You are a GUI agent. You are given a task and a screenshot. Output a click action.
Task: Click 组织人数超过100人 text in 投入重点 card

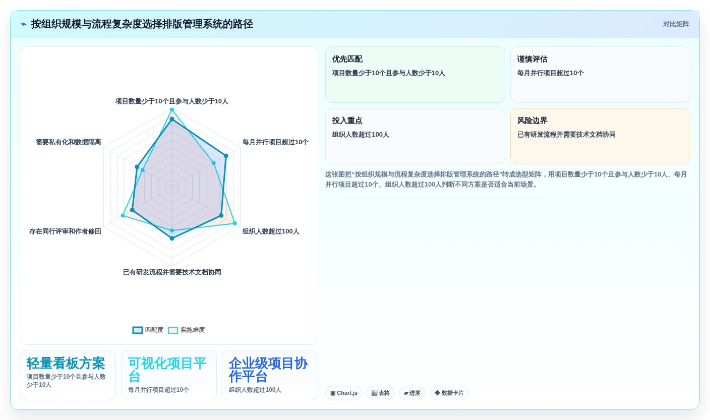pos(361,135)
